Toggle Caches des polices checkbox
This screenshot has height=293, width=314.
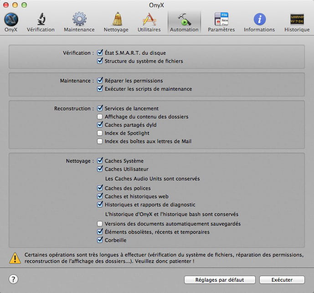pyautogui.click(x=100, y=188)
